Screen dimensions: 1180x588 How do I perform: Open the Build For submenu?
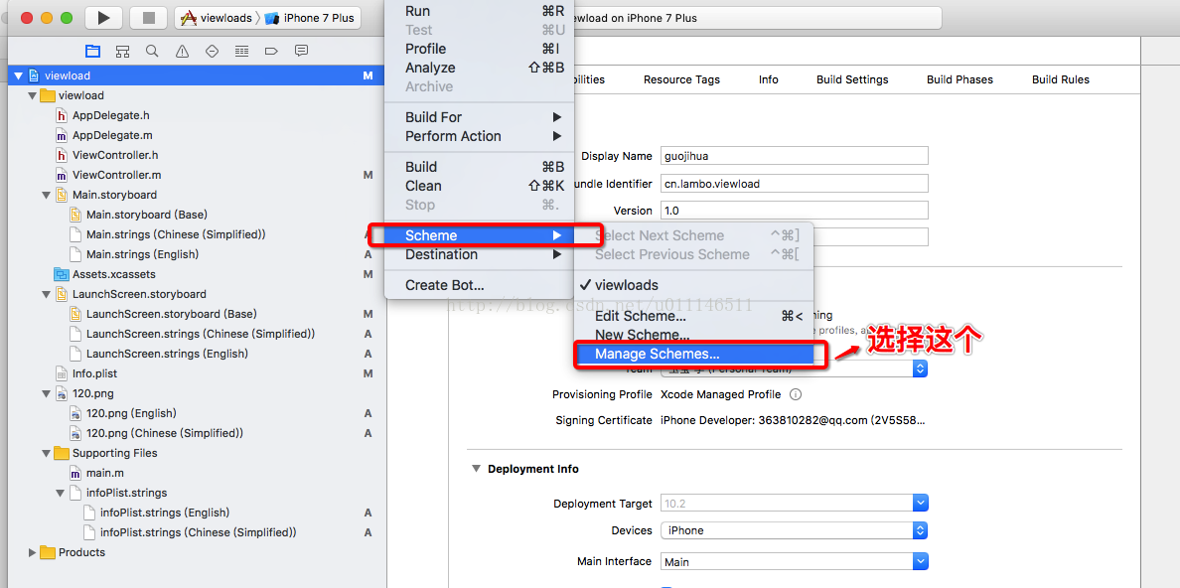[479, 117]
